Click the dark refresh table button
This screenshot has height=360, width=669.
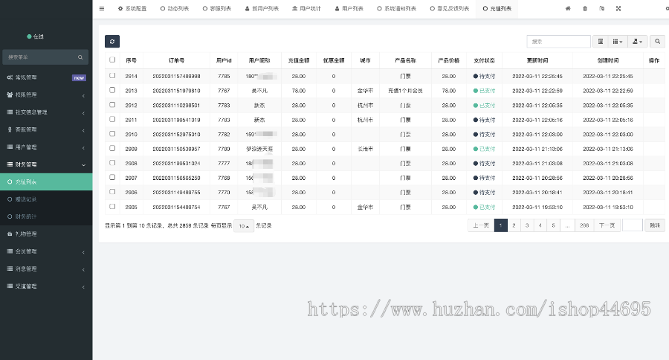tap(112, 42)
